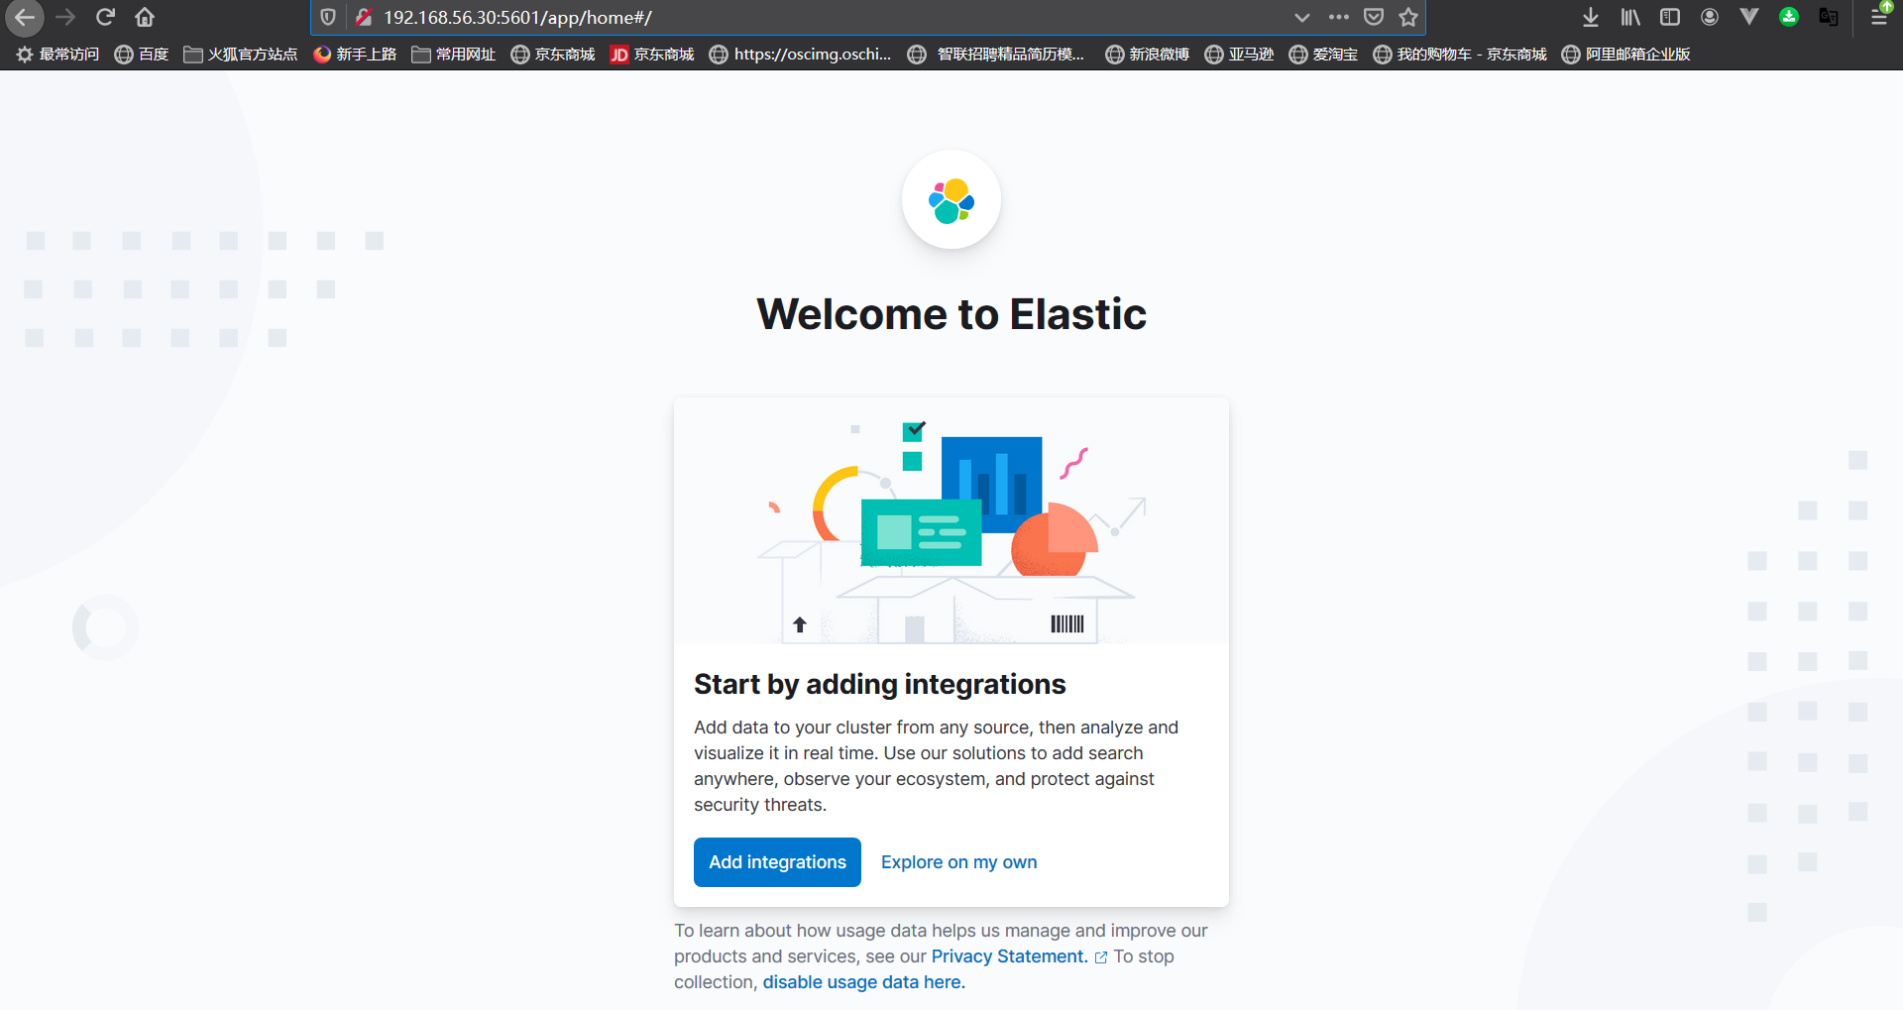Click the integrations illustration image
Image resolution: width=1903 pixels, height=1010 pixels.
(x=951, y=521)
